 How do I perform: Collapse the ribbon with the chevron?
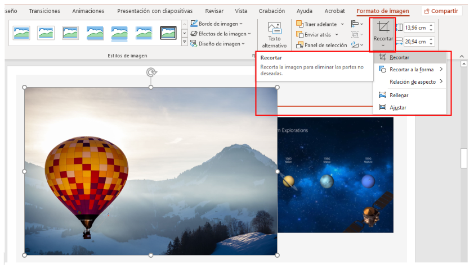(x=462, y=56)
